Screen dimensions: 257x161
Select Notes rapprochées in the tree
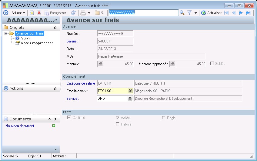[x=37, y=43]
